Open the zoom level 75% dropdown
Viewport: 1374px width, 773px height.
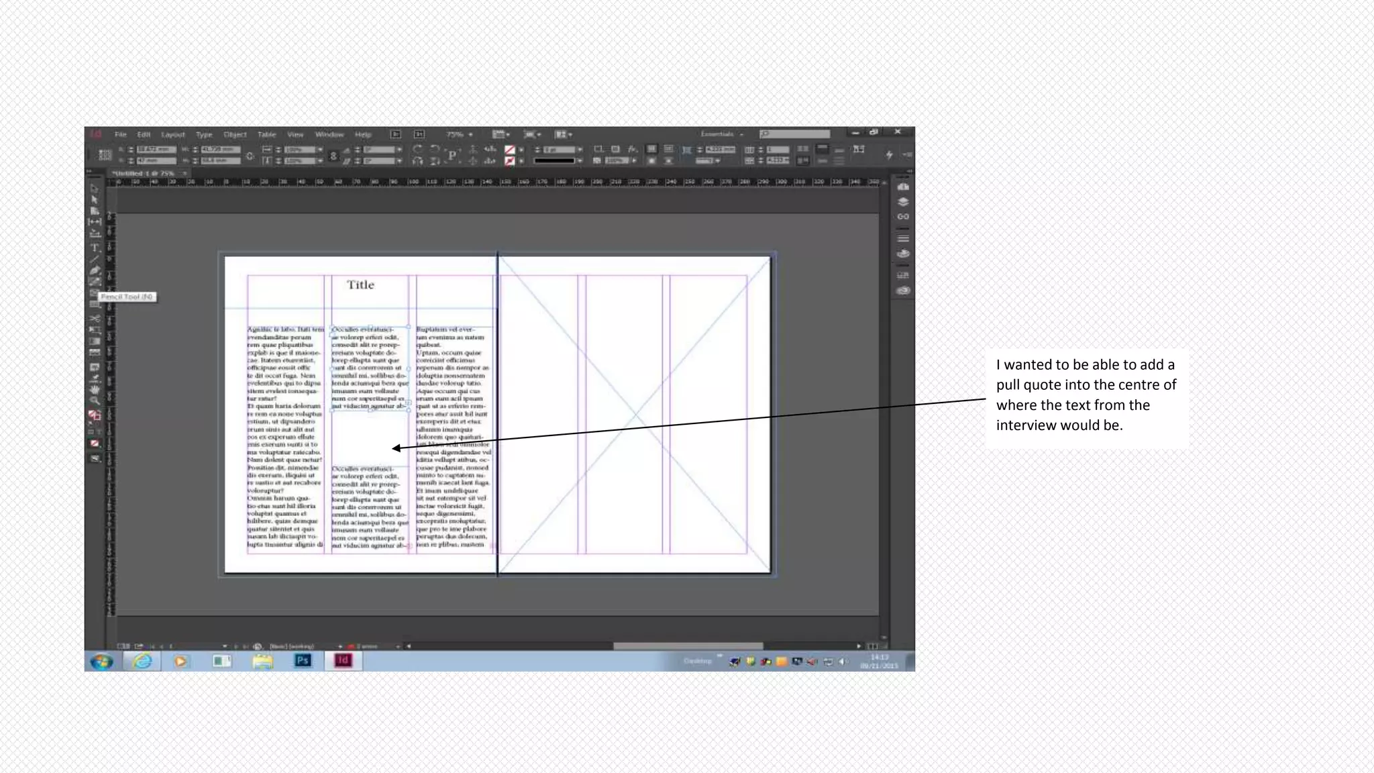(470, 135)
